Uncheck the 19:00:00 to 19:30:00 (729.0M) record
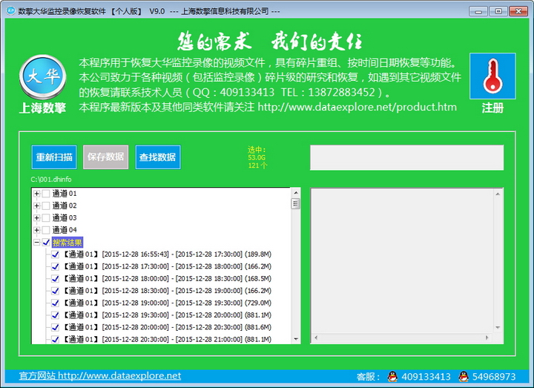 click(x=55, y=303)
